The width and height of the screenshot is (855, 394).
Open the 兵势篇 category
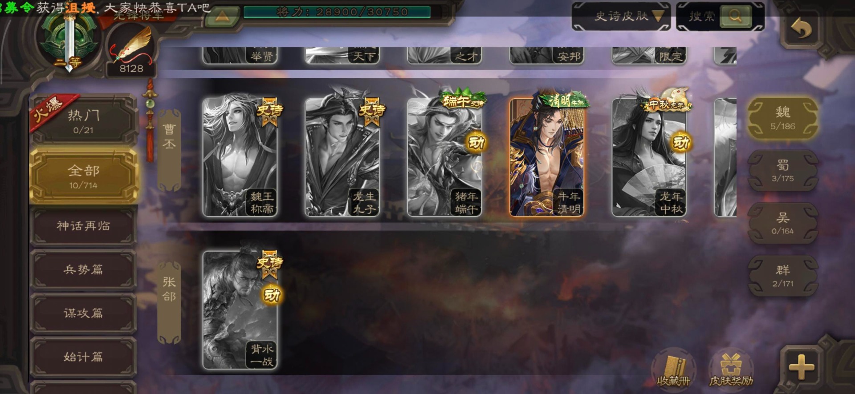tap(83, 269)
